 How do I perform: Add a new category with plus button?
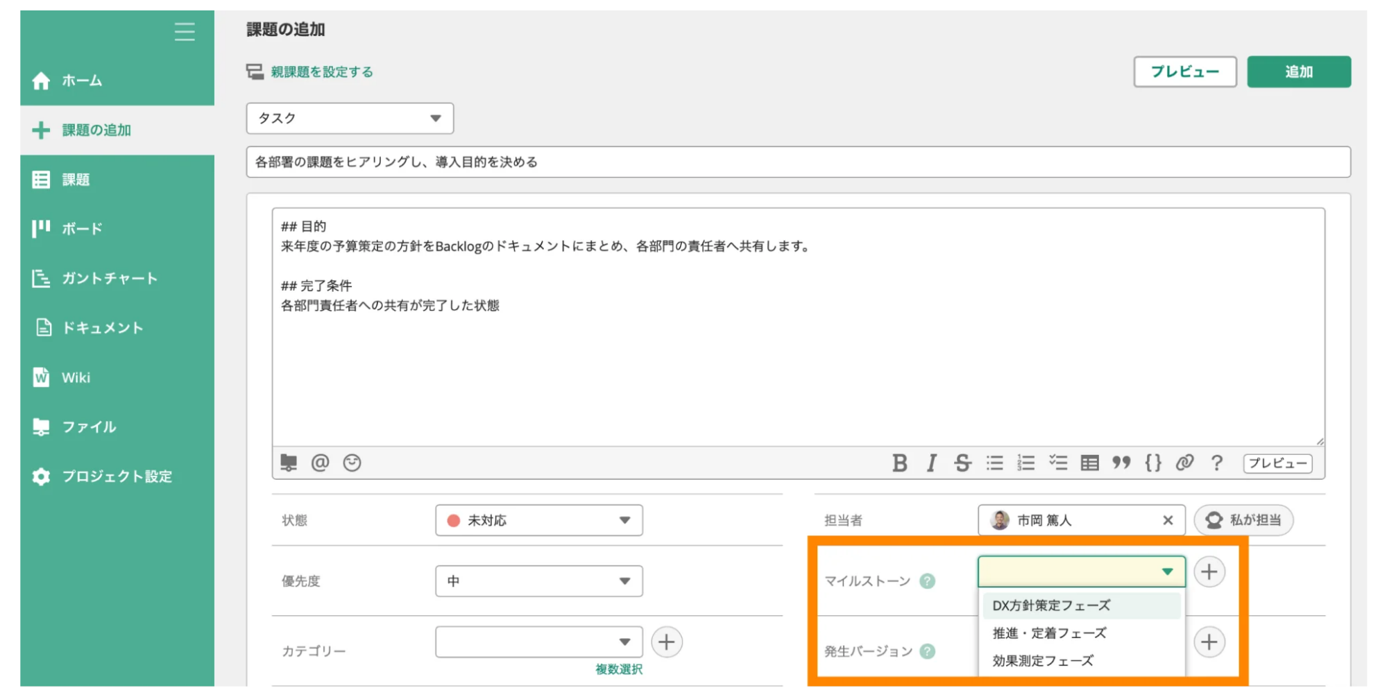[x=666, y=642]
